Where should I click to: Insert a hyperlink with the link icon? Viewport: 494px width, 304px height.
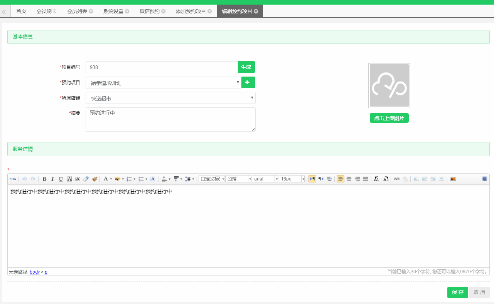[397, 179]
